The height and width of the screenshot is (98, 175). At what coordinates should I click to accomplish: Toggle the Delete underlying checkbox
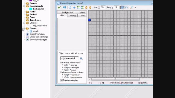click(x=61, y=80)
